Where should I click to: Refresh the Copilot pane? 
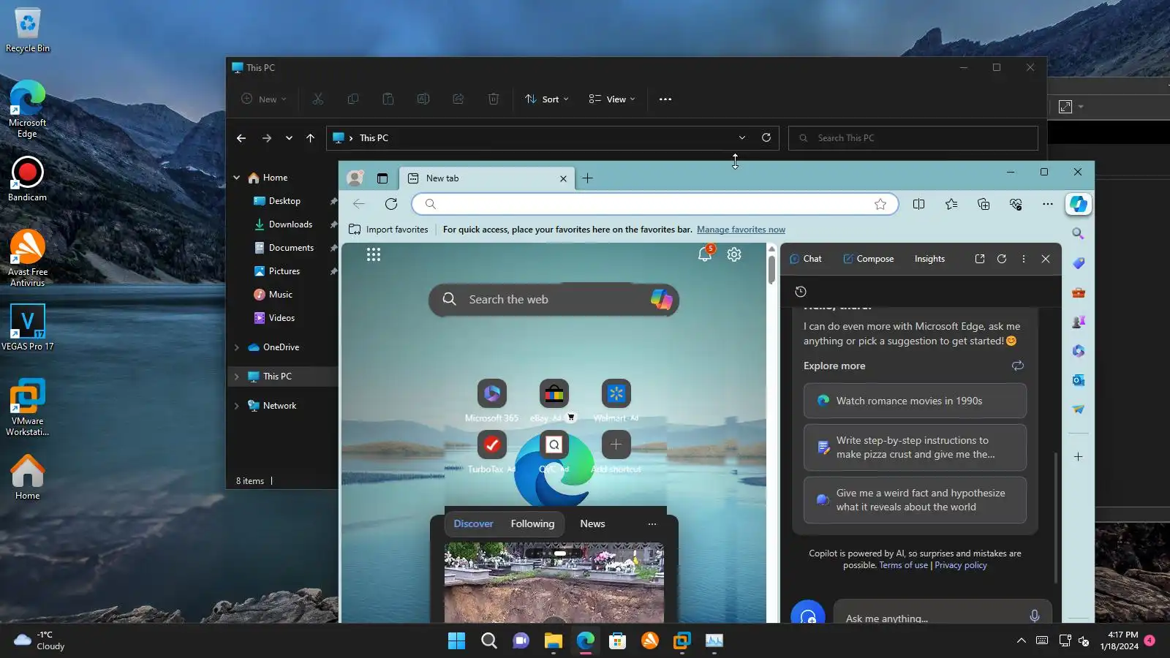1002,259
